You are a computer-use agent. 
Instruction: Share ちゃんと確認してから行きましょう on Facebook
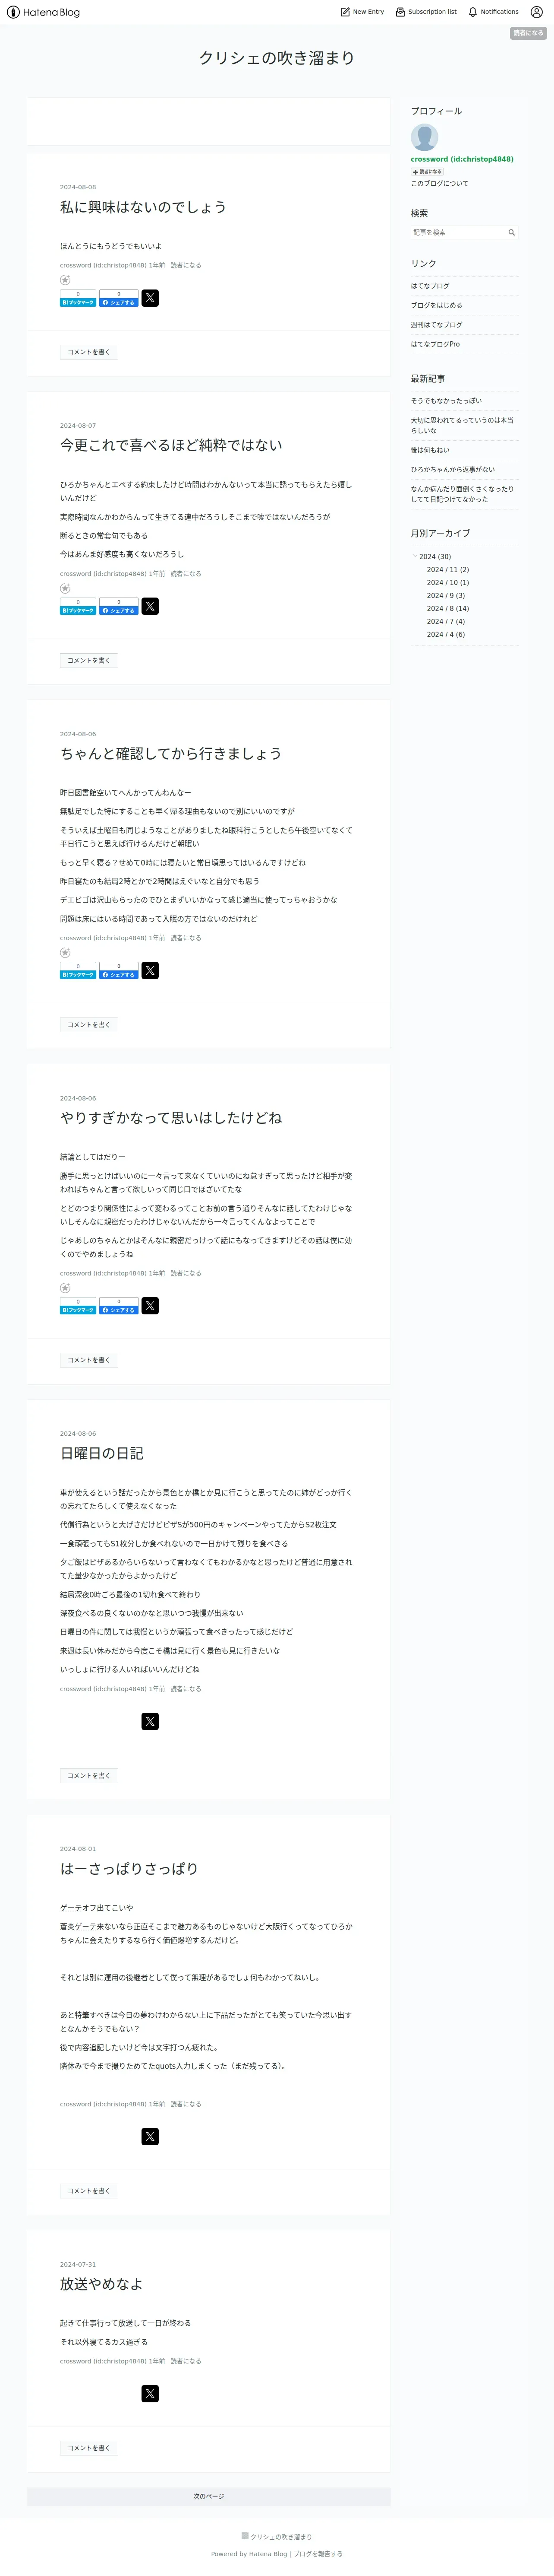119,971
